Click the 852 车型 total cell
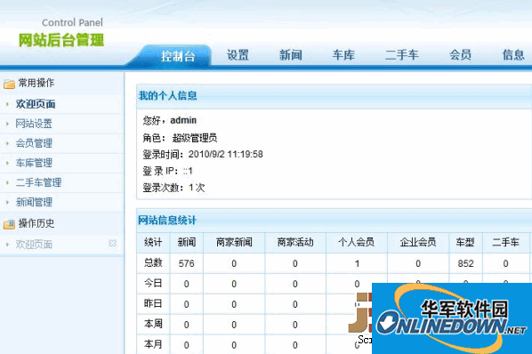The height and width of the screenshot is (354, 532). pyautogui.click(x=465, y=263)
